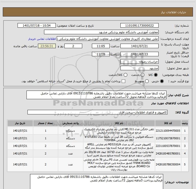Screen dimensions: 196x189
Task: Click the delivery city field مشهد
Action: 139,68
